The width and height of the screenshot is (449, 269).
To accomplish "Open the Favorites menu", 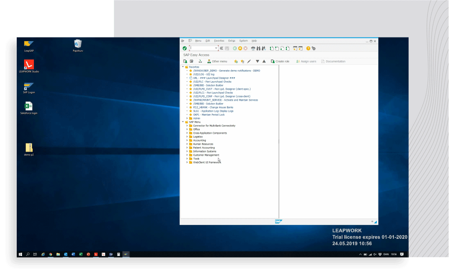I will [x=219, y=41].
